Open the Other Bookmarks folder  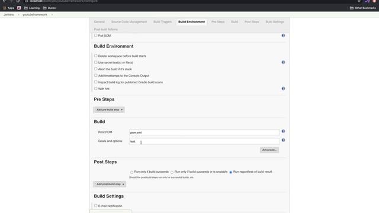pos(363,8)
